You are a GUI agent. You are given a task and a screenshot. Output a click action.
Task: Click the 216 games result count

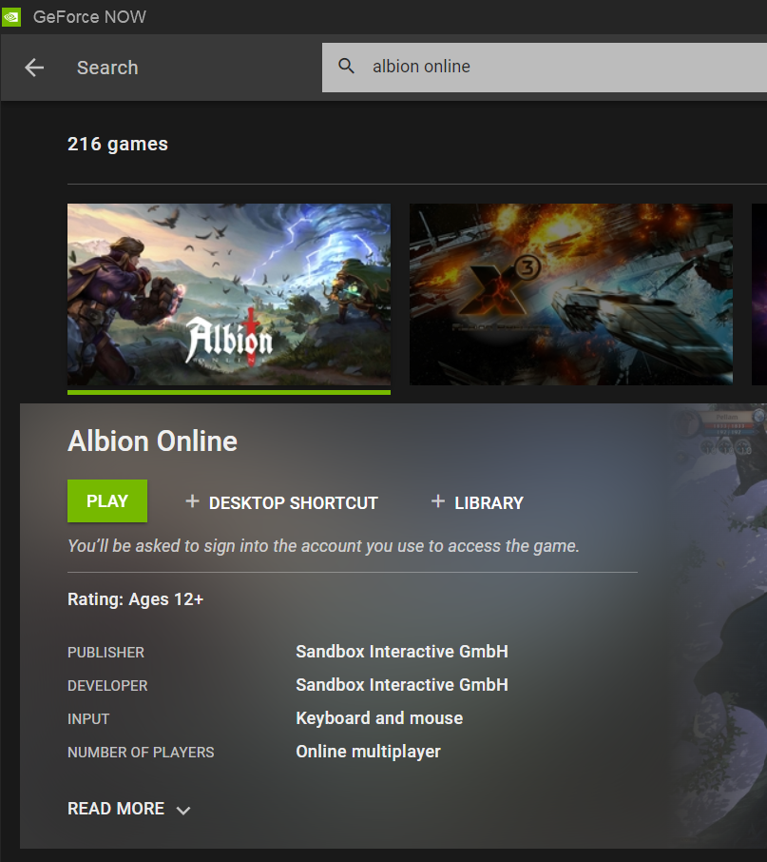pos(118,144)
